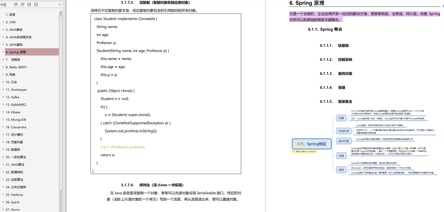Click the highlighted purple Spring intro paragraph

coord(364,17)
